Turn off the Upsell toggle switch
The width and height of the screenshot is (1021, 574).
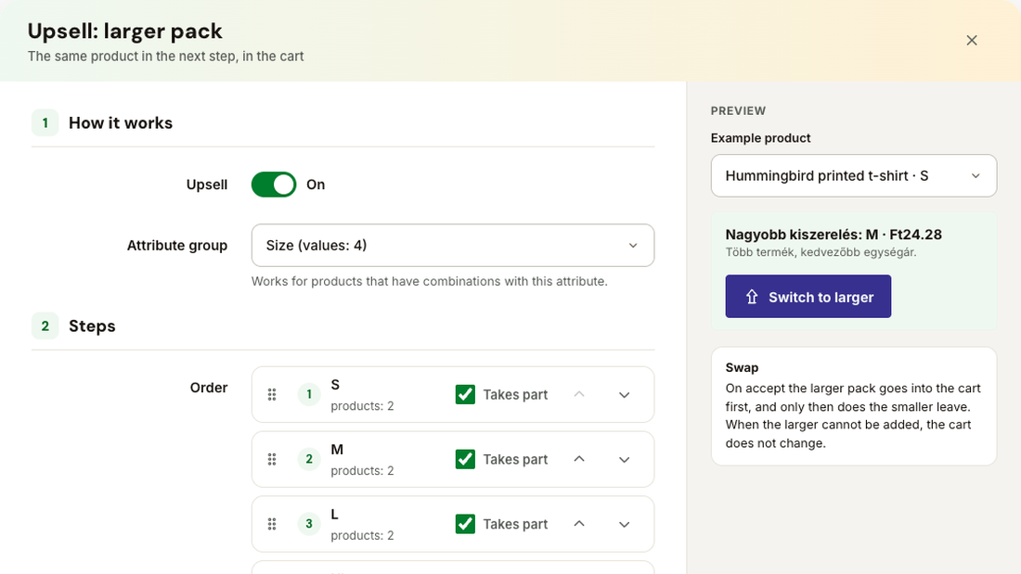[274, 185]
